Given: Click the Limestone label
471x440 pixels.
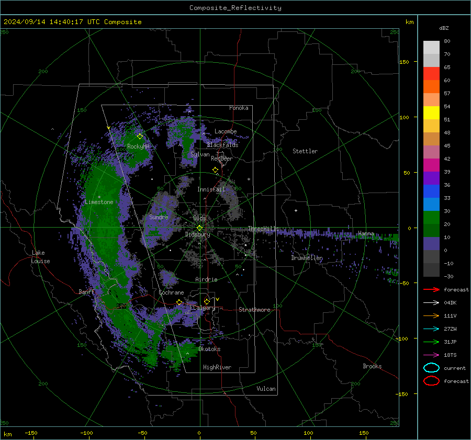Looking at the screenshot, I should click(x=99, y=202).
